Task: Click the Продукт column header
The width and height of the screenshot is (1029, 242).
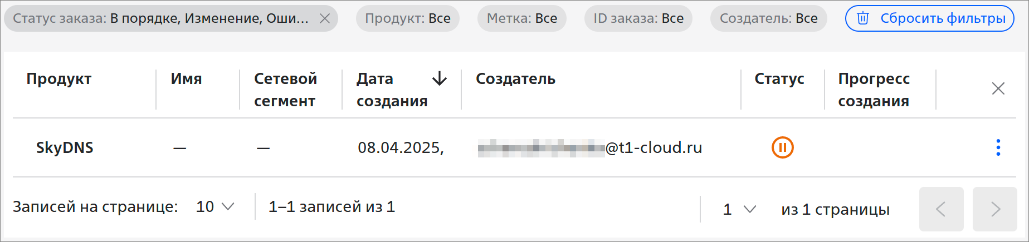Action: [59, 79]
